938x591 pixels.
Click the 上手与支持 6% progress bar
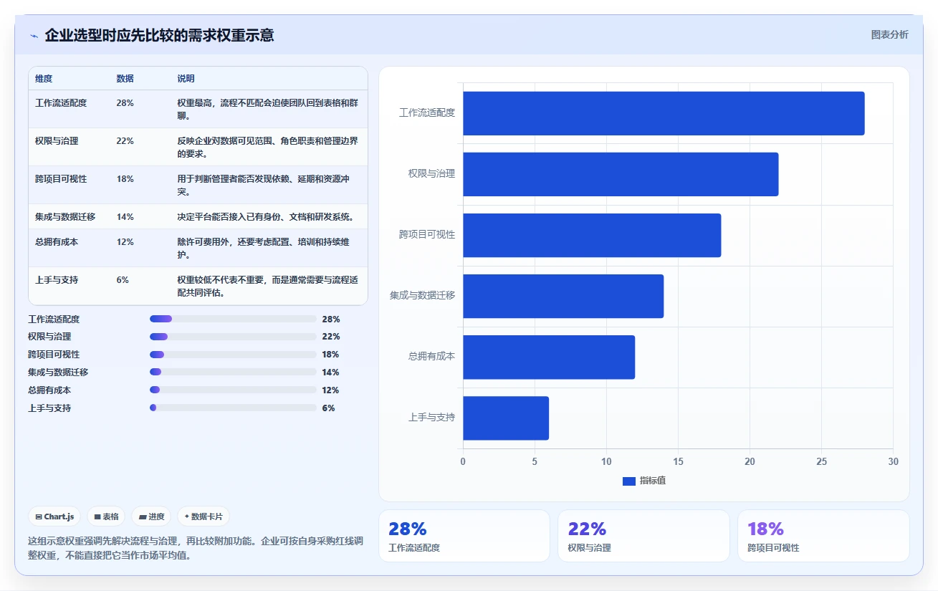click(233, 408)
